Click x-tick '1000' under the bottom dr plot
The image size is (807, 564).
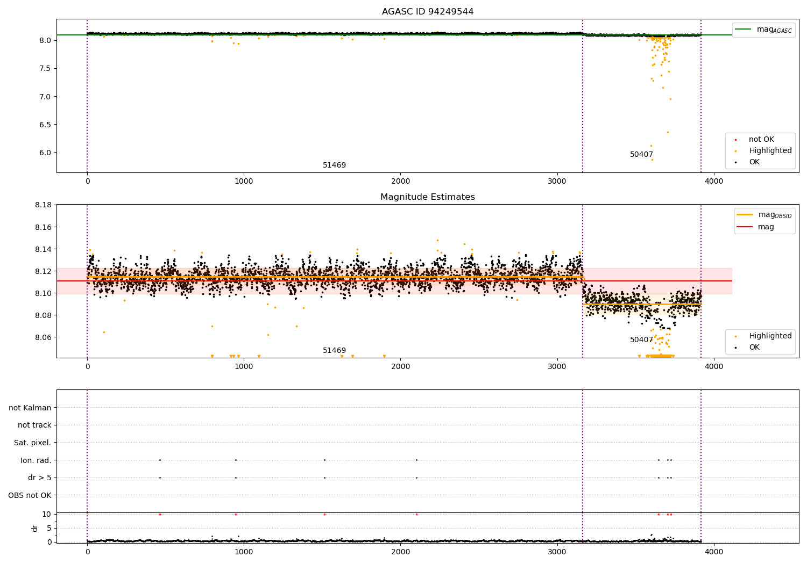click(244, 552)
